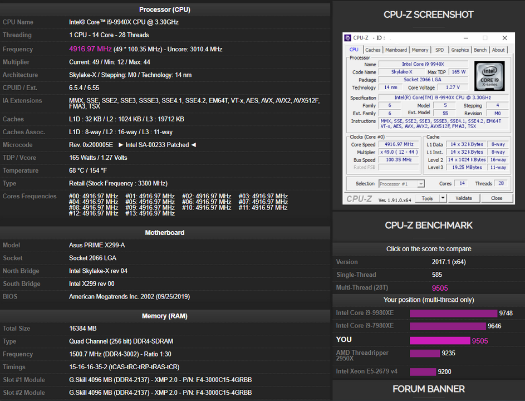Switch to the Caches tab in CPU-Z
The image size is (525, 401).
(x=372, y=50)
